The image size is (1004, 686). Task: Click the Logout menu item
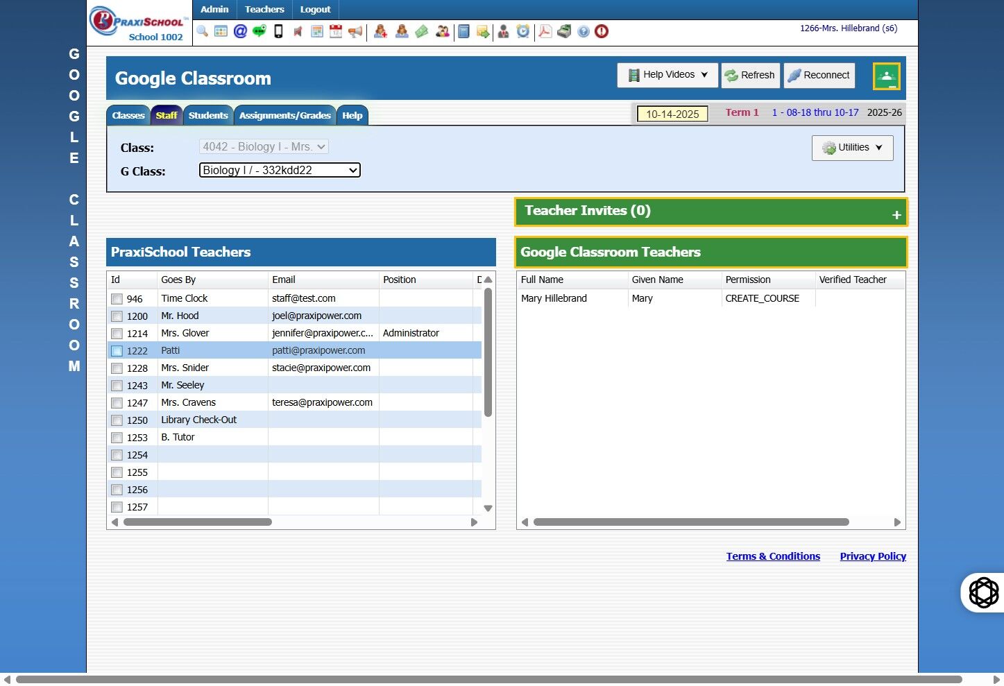click(x=315, y=10)
